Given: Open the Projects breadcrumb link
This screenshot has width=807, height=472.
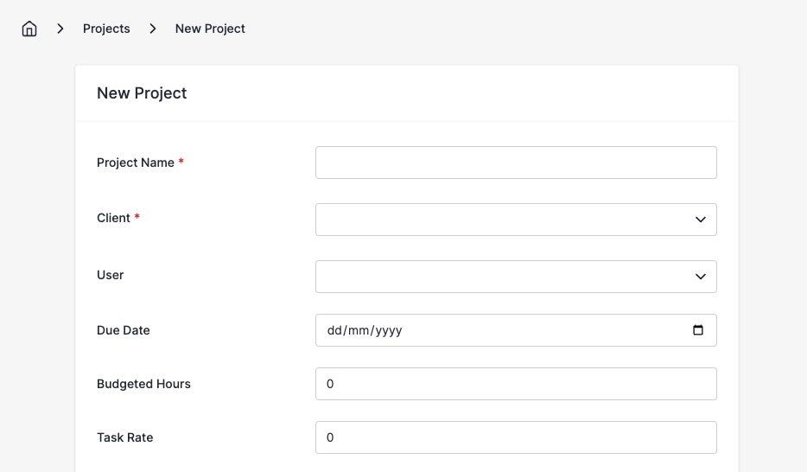Looking at the screenshot, I should pyautogui.click(x=106, y=29).
